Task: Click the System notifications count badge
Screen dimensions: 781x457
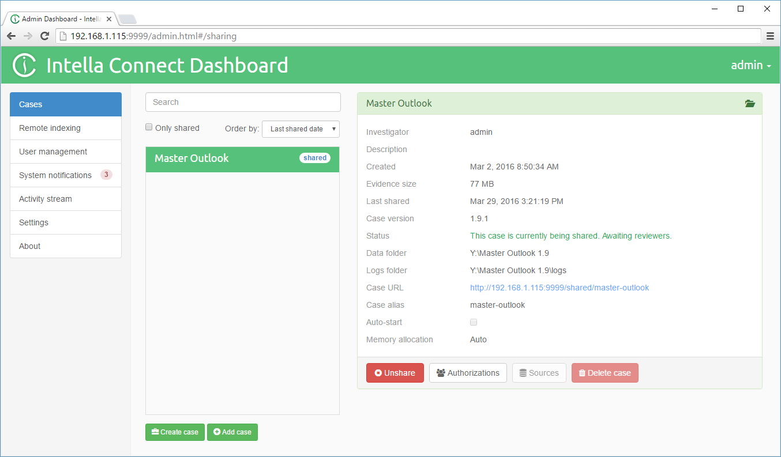Action: point(106,175)
